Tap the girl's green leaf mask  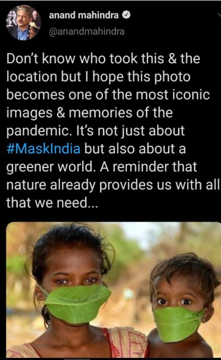[77, 303]
